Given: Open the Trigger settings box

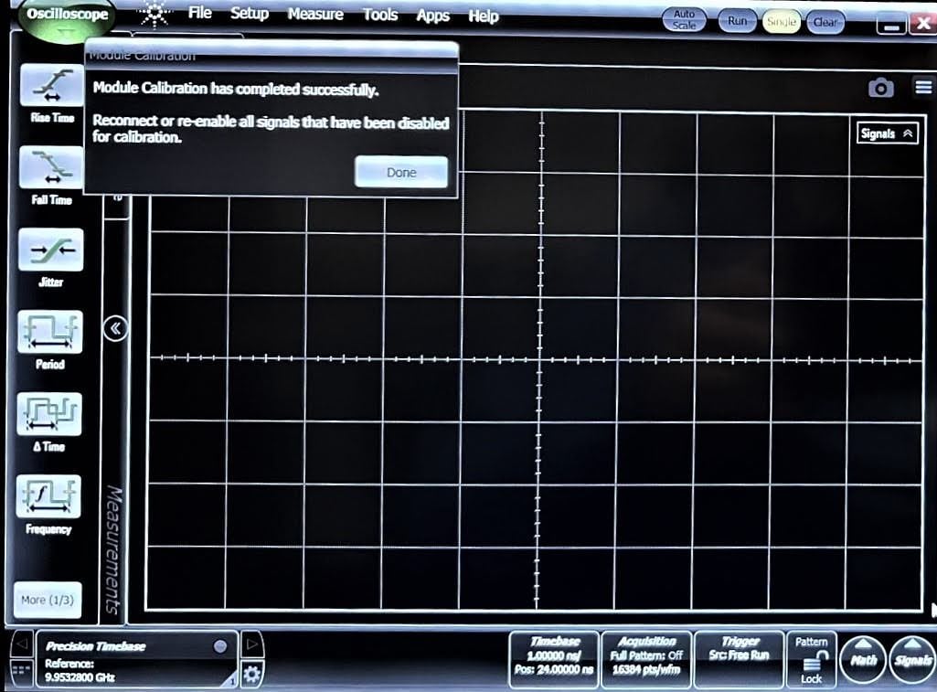Looking at the screenshot, I should coord(739,659).
